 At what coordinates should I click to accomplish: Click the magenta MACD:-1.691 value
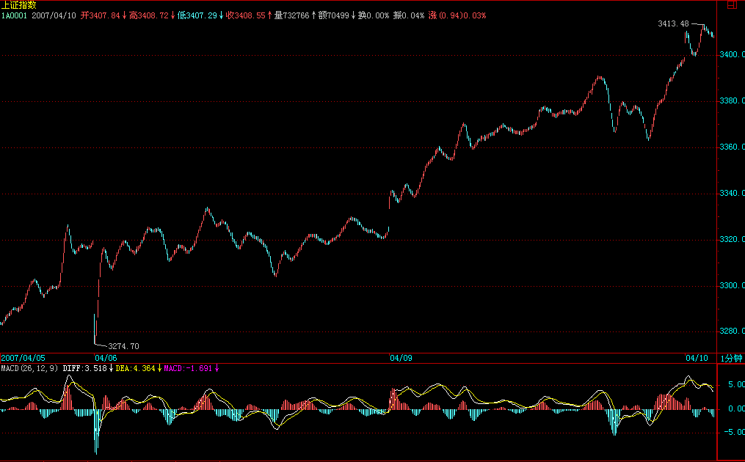coord(188,368)
